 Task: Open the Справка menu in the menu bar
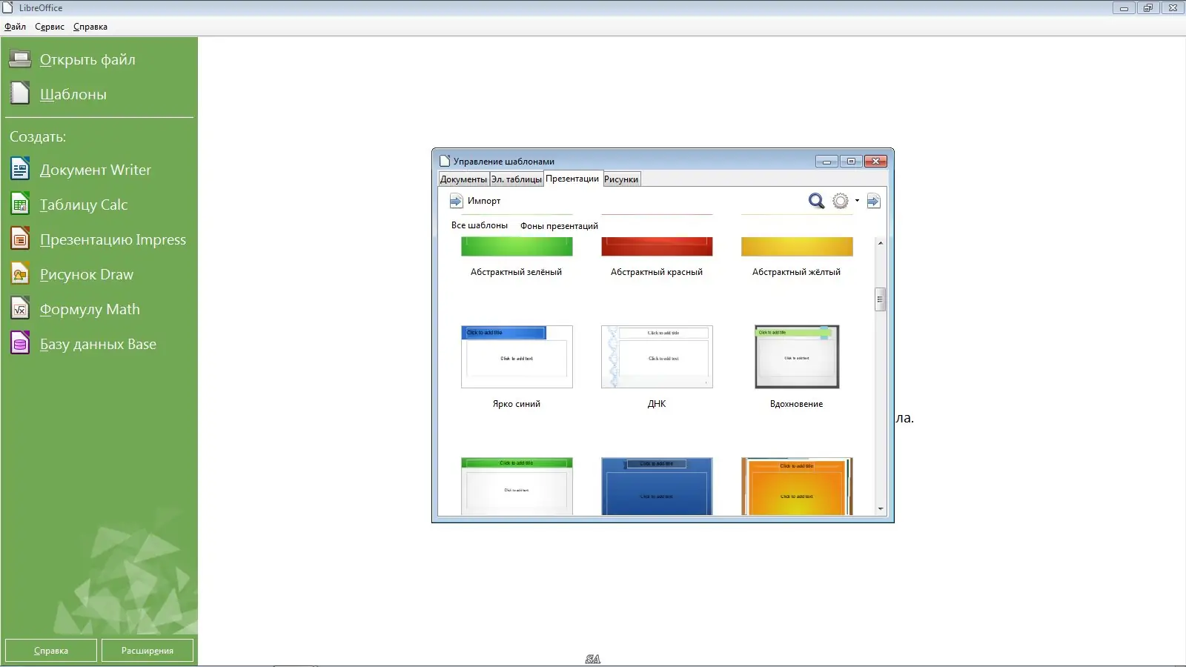pos(90,27)
